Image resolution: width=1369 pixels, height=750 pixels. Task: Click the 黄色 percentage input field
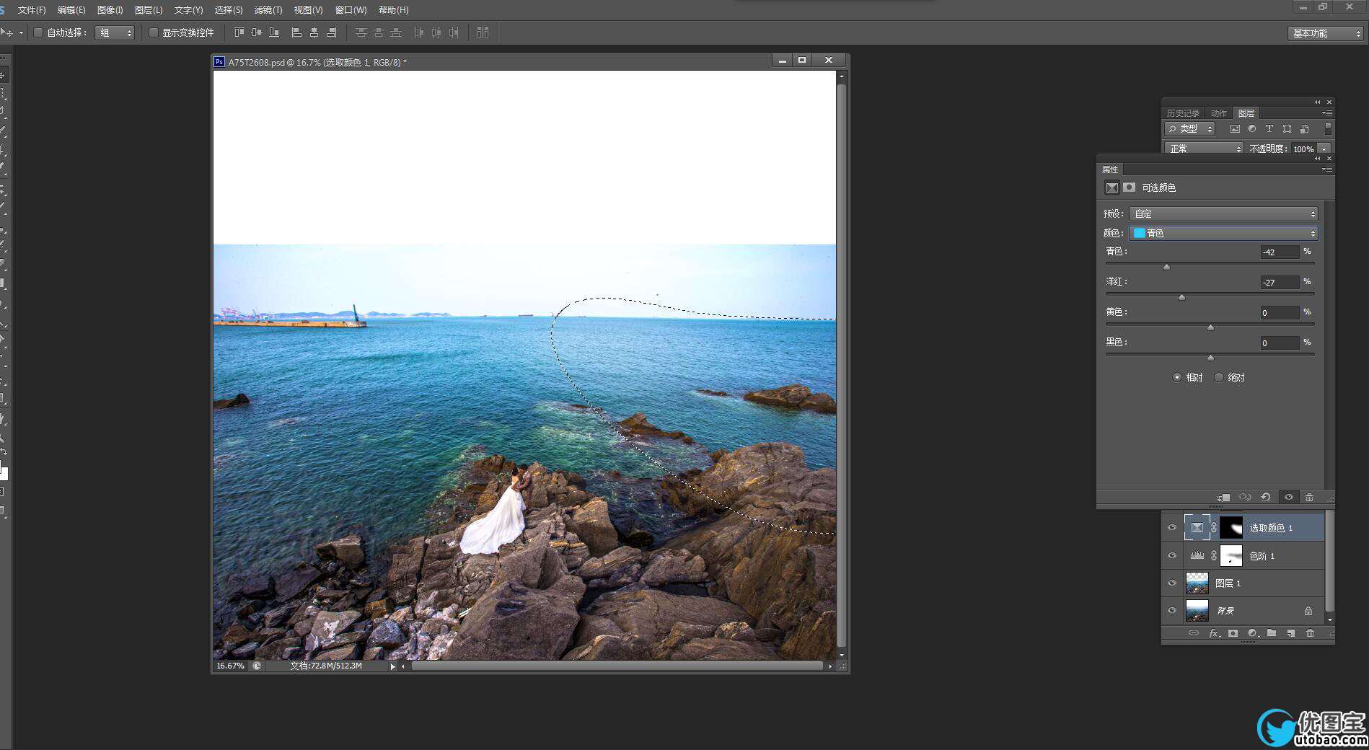tap(1279, 312)
